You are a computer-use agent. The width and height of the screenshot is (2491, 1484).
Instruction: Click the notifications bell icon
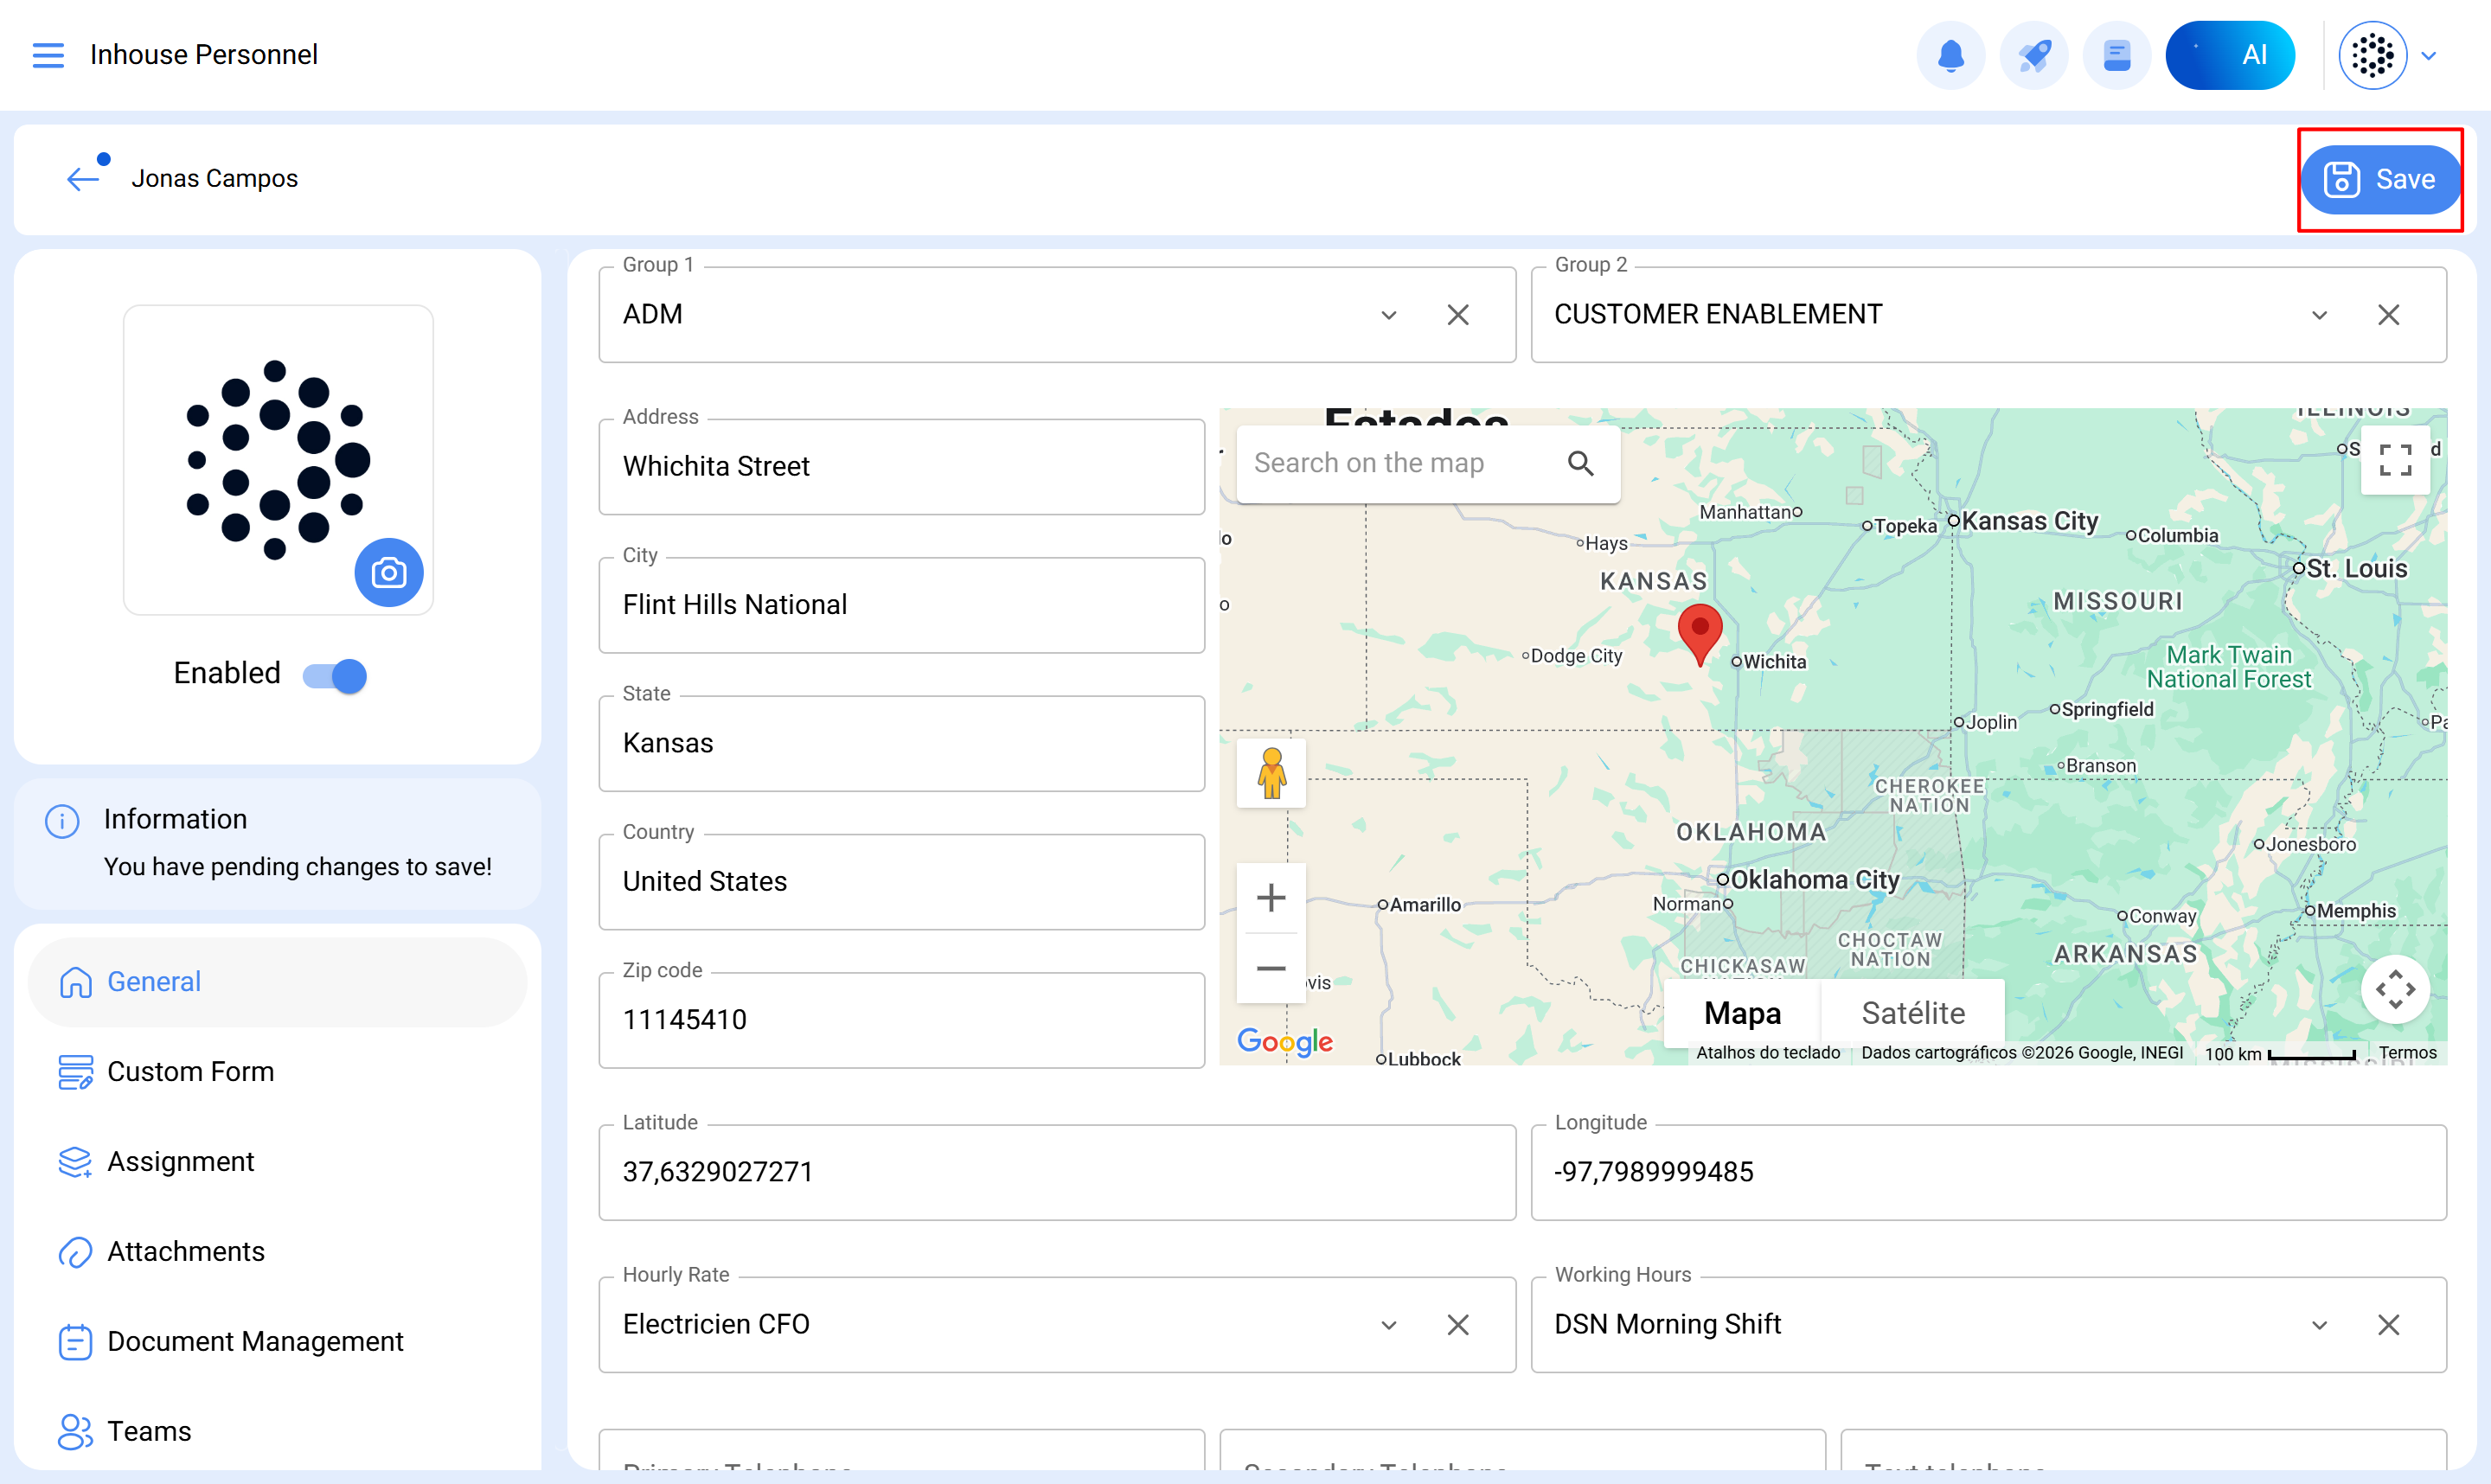(x=1950, y=55)
